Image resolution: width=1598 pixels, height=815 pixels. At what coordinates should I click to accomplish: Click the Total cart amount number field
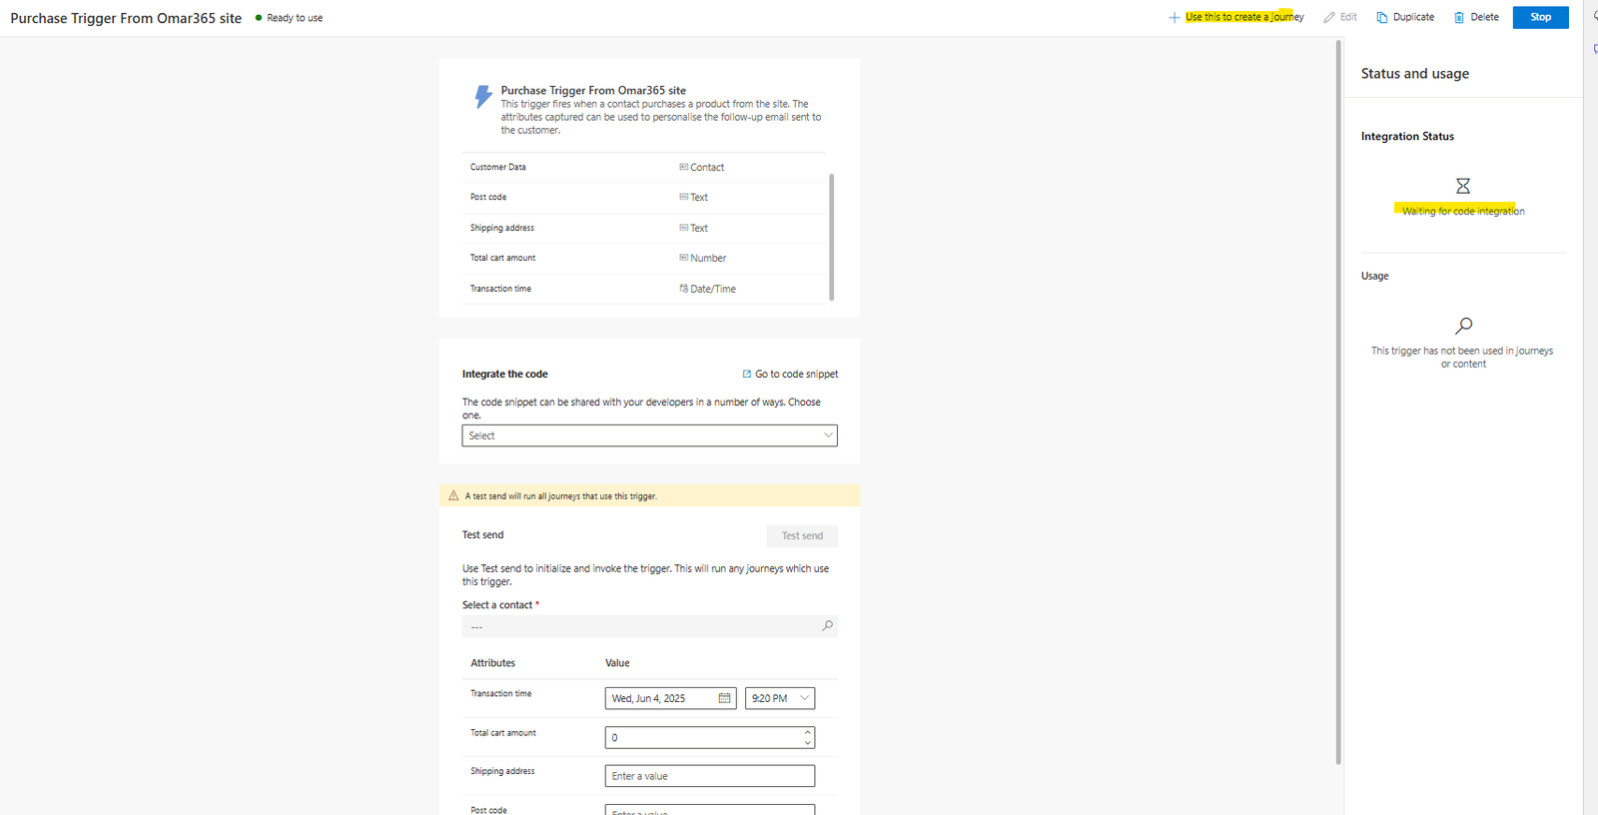[x=709, y=737]
